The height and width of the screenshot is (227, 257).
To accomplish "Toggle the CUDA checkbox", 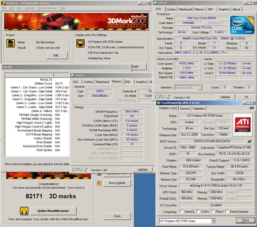I will tap(198, 211).
